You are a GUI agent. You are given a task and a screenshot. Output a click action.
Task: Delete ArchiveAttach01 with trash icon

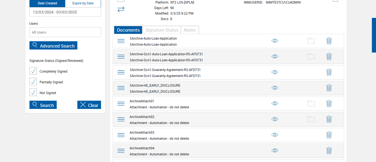click(329, 103)
